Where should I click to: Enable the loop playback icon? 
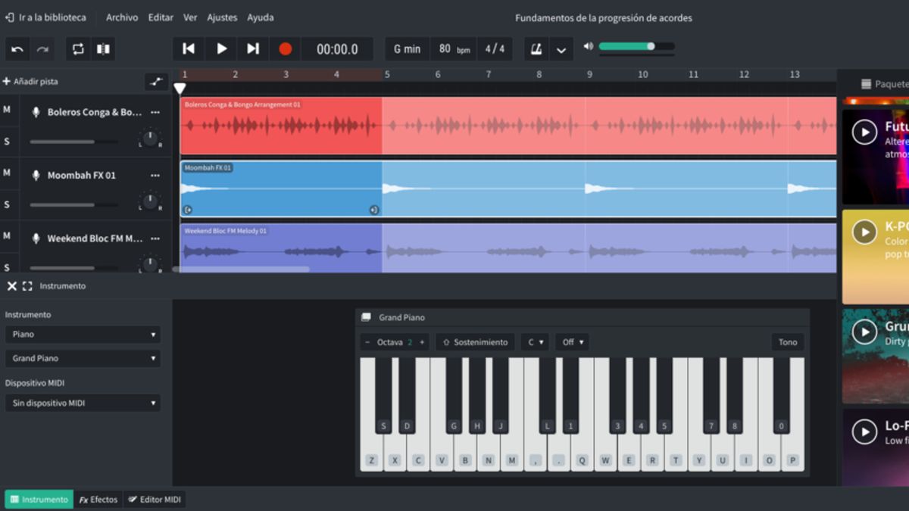tap(76, 48)
